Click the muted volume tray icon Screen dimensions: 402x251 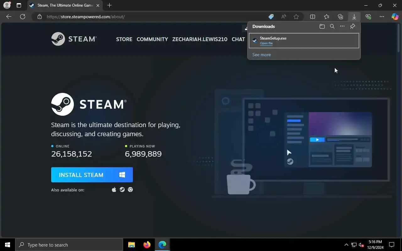pos(361,245)
